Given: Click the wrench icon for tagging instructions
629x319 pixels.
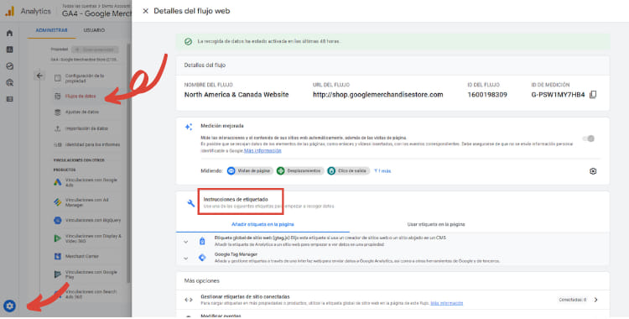Looking at the screenshot, I should (191, 203).
